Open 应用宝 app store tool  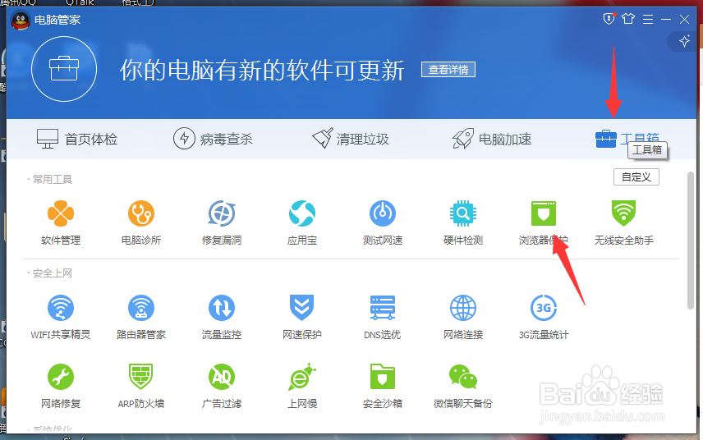click(x=301, y=222)
